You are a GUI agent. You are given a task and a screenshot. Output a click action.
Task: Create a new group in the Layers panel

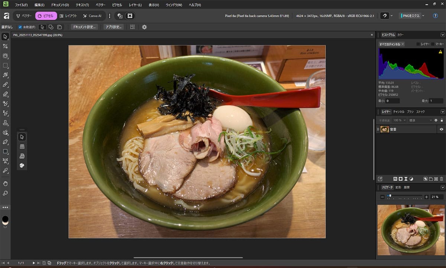pyautogui.click(x=431, y=180)
